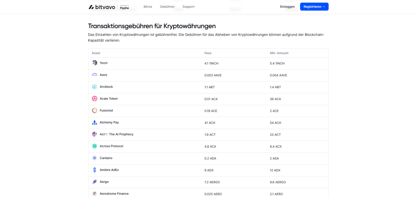Screen dimensions: 417x198
Task: Click the 1inch coin icon
Action: click(95, 63)
